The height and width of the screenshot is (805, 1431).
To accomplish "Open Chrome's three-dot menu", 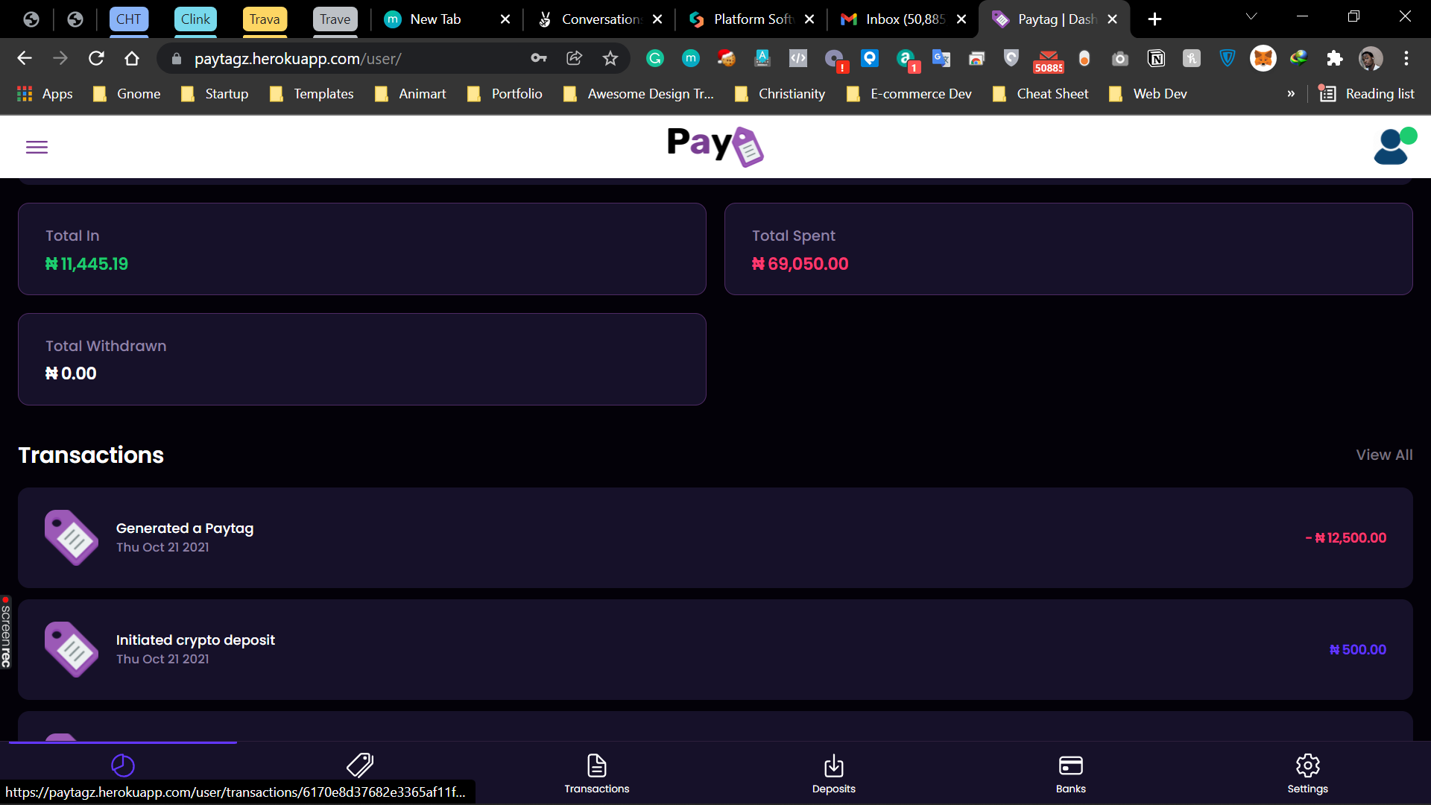I will point(1406,58).
